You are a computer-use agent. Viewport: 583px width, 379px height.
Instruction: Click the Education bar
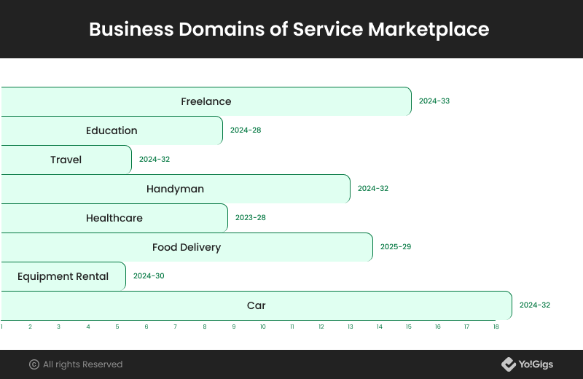coord(111,130)
